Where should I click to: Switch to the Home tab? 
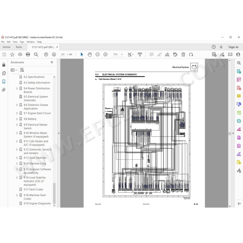point(6,47)
